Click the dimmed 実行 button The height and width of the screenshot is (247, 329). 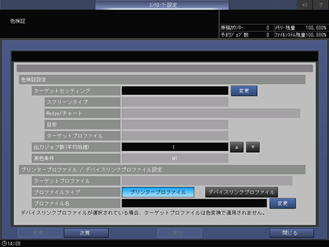click(179, 233)
